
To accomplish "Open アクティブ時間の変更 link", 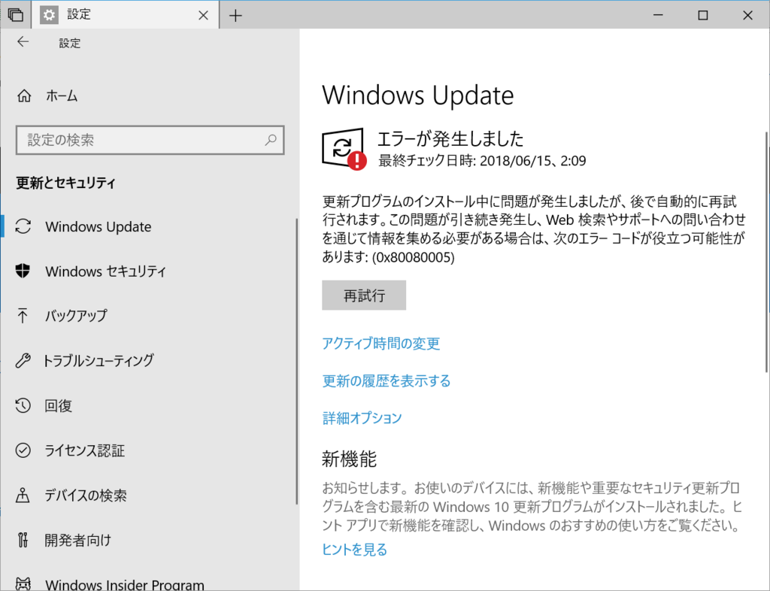I will (x=381, y=343).
